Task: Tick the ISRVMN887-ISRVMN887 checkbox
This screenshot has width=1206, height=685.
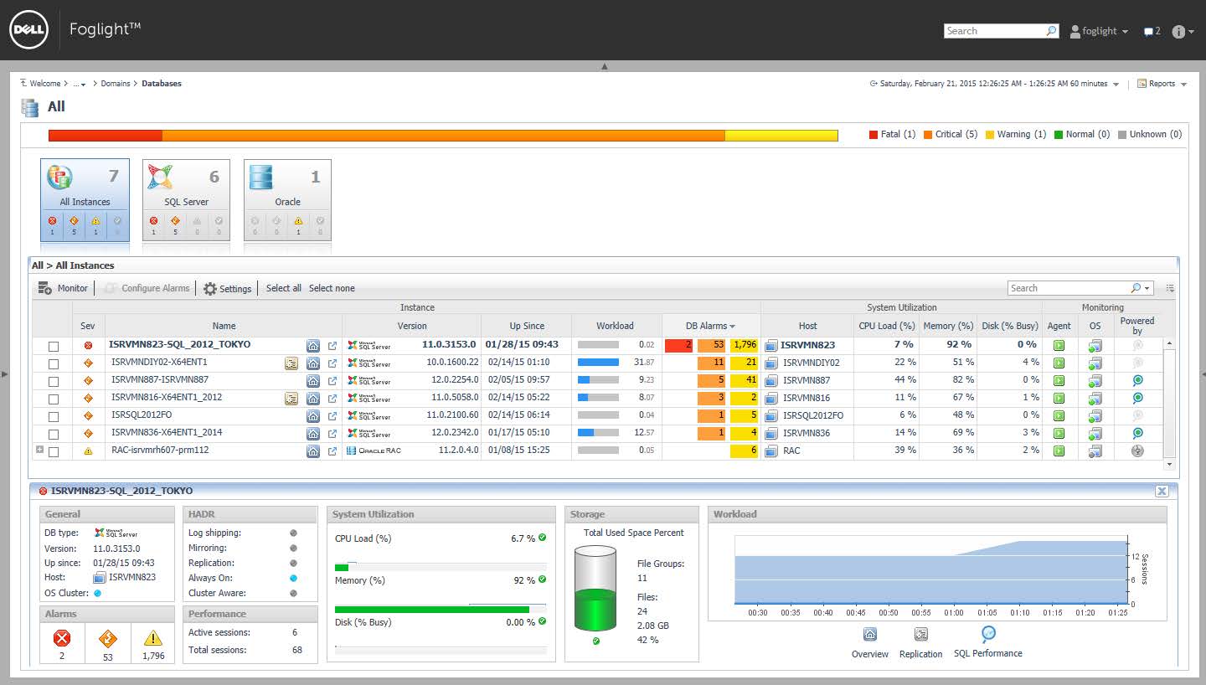Action: coord(54,381)
